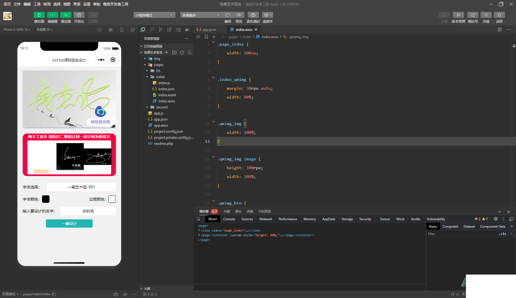This screenshot has height=298, width=516.
Task: Create a new file in project
Action: (x=166, y=52)
